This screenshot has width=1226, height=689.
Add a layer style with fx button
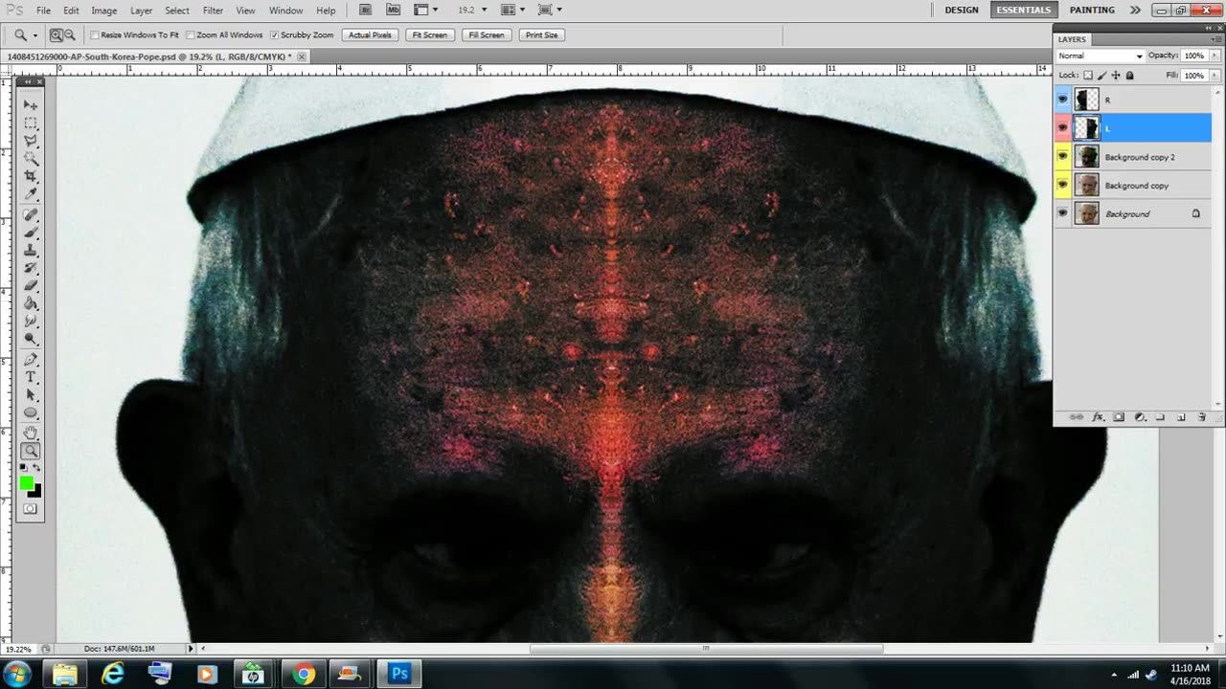(x=1098, y=417)
